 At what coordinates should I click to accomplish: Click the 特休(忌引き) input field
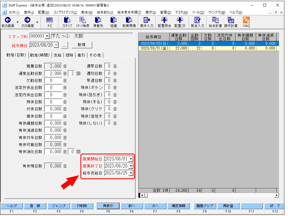(x=108, y=95)
